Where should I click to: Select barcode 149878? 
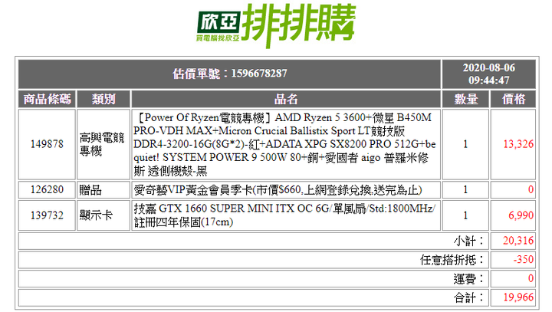click(47, 144)
